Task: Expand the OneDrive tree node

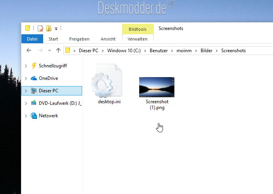Action: 26,78
